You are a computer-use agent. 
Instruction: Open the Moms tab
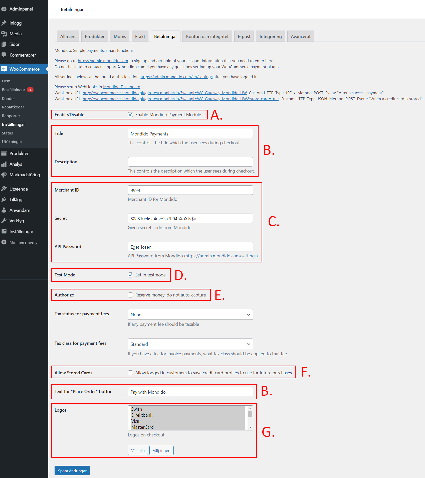coord(120,36)
